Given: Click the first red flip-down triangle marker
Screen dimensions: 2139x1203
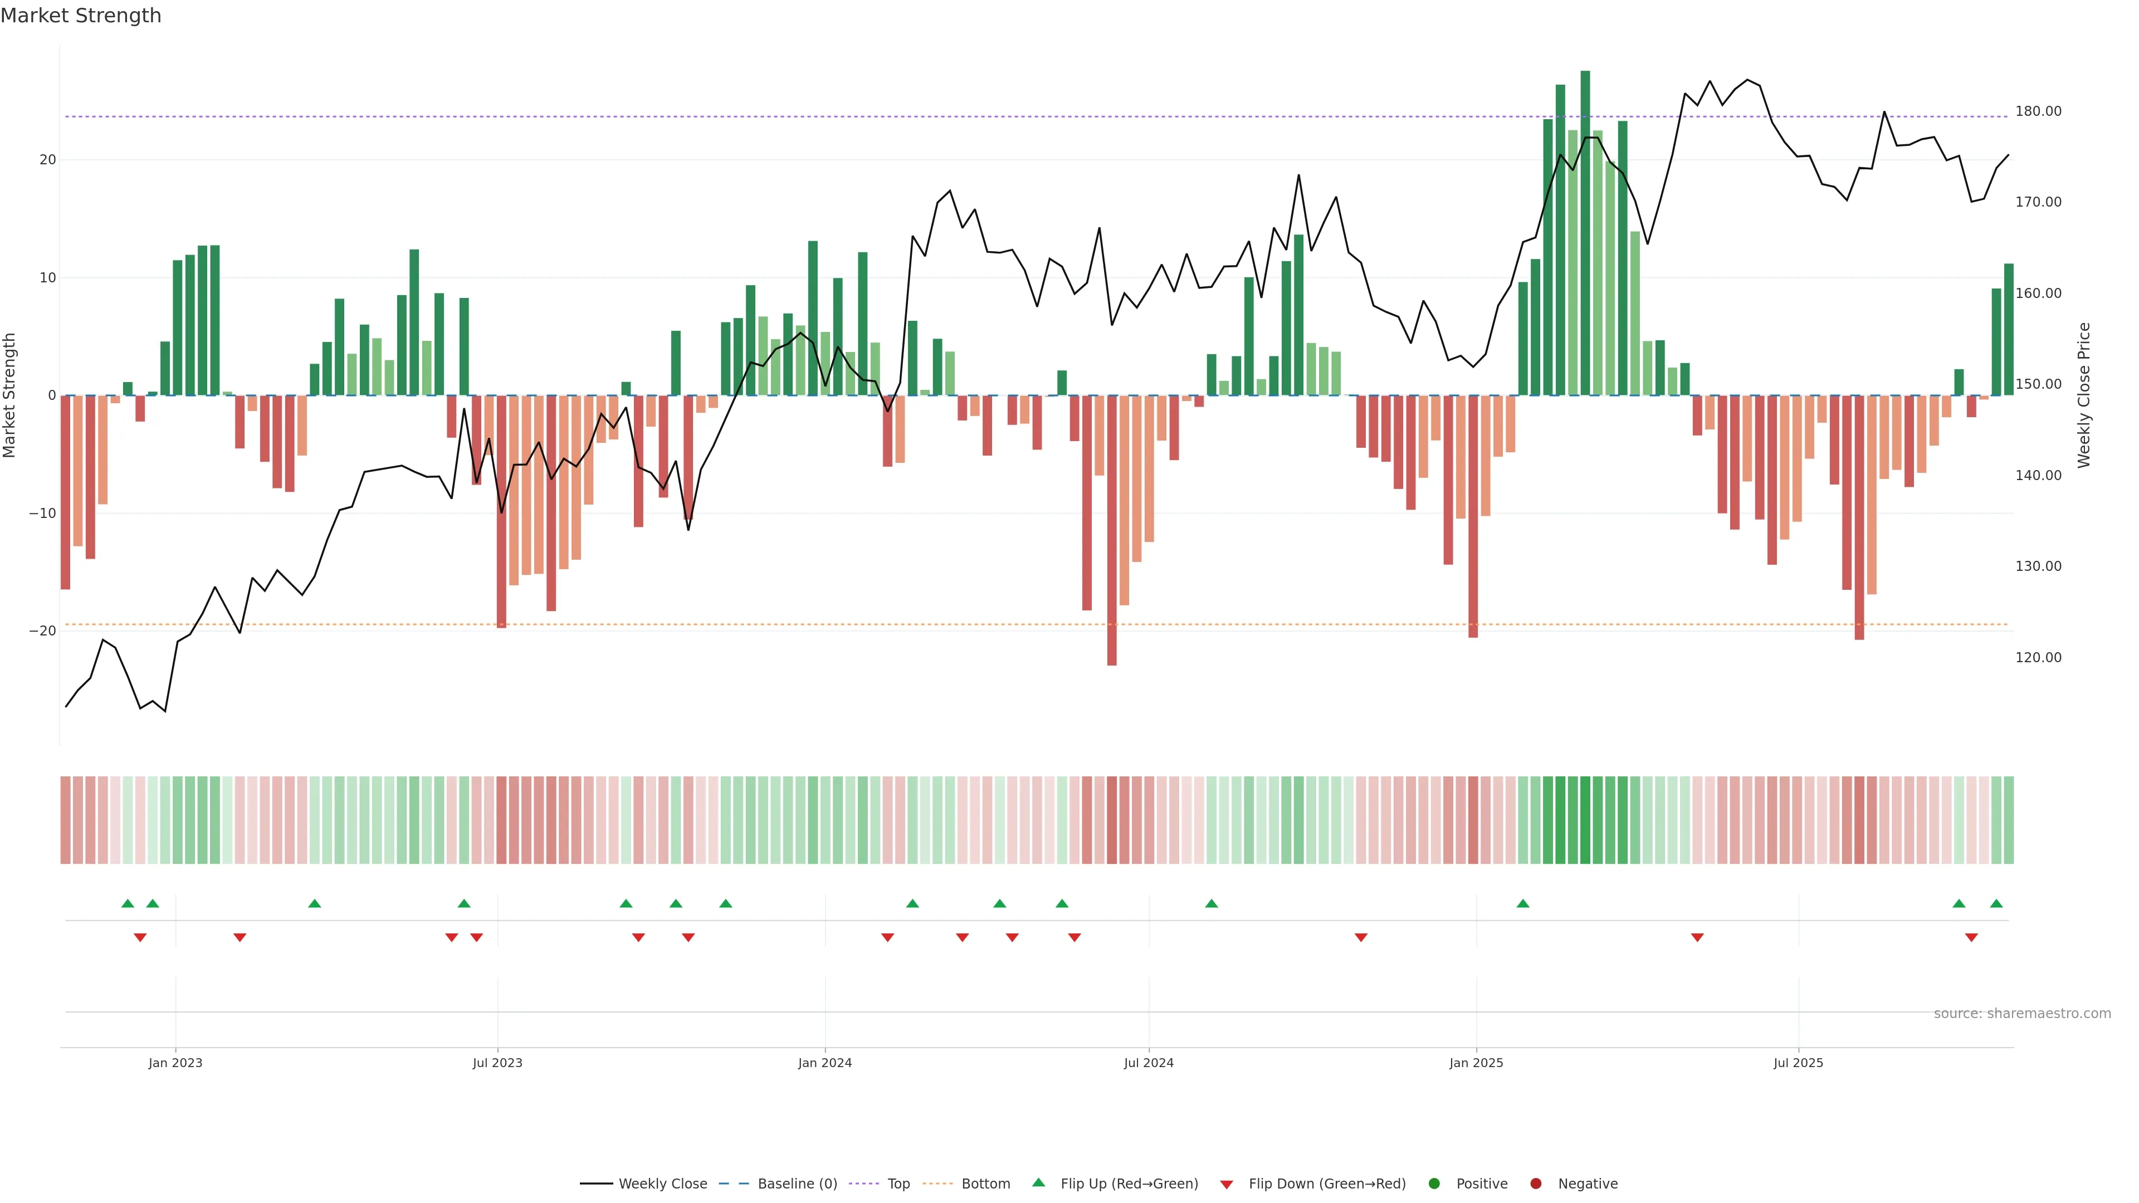Looking at the screenshot, I should coord(140,937).
